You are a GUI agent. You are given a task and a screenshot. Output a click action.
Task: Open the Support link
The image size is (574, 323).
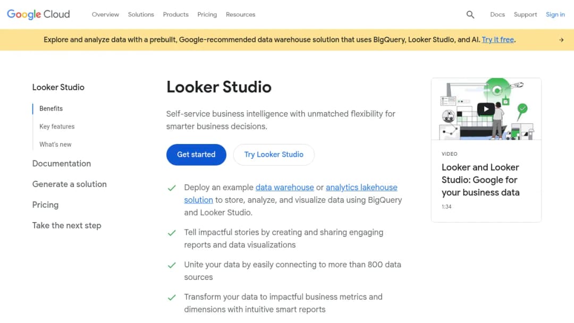click(x=525, y=15)
